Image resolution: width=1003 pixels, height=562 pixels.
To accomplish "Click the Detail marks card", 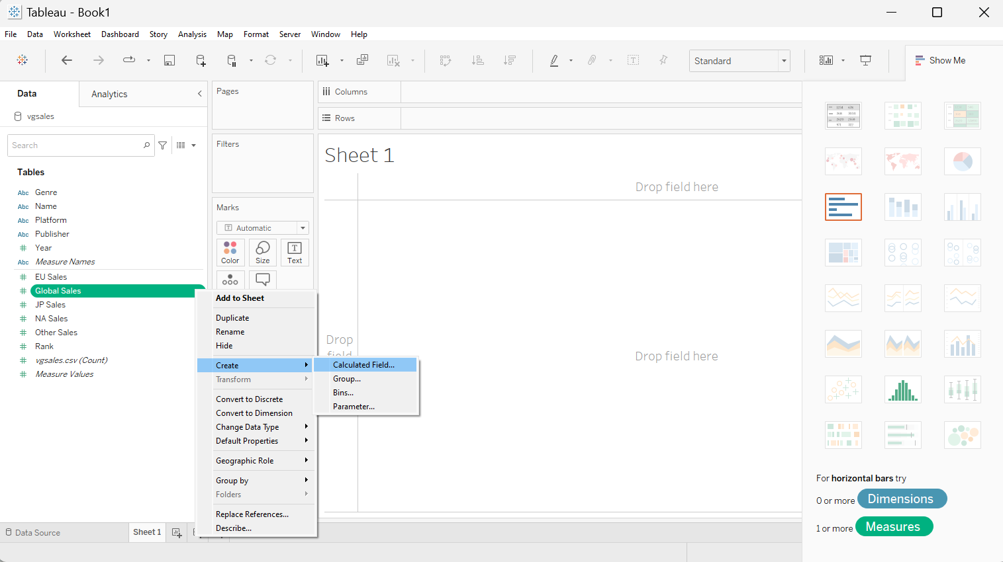I will (230, 280).
